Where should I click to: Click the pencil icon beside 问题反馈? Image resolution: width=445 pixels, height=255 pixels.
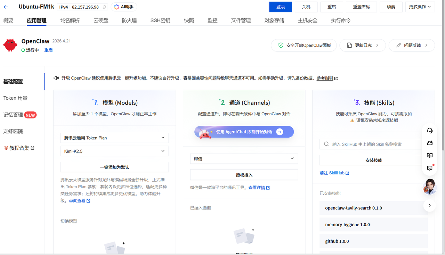pos(399,45)
